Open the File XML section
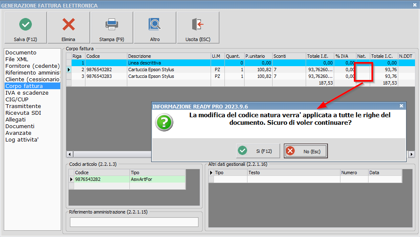The width and height of the screenshot is (420, 237). pyautogui.click(x=17, y=59)
